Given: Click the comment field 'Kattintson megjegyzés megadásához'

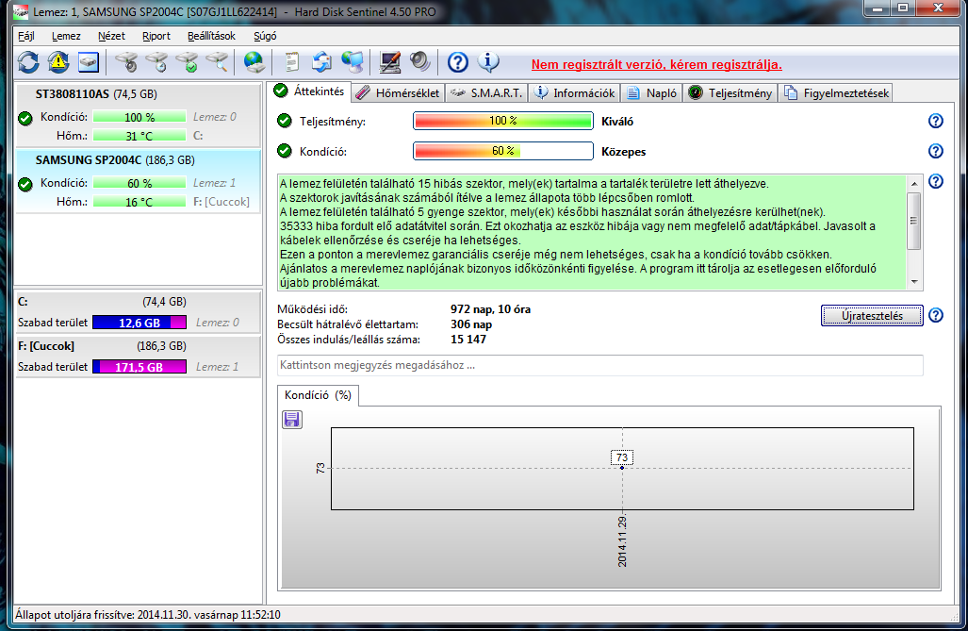Looking at the screenshot, I should point(600,365).
